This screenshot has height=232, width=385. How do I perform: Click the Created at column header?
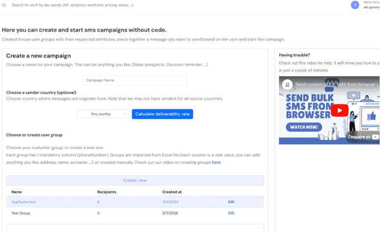(x=172, y=192)
